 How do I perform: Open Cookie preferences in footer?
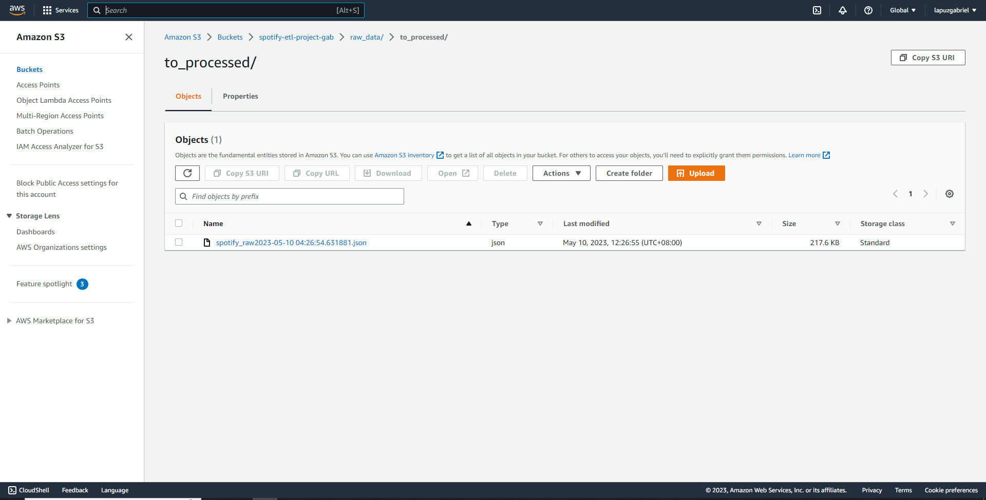[951, 490]
